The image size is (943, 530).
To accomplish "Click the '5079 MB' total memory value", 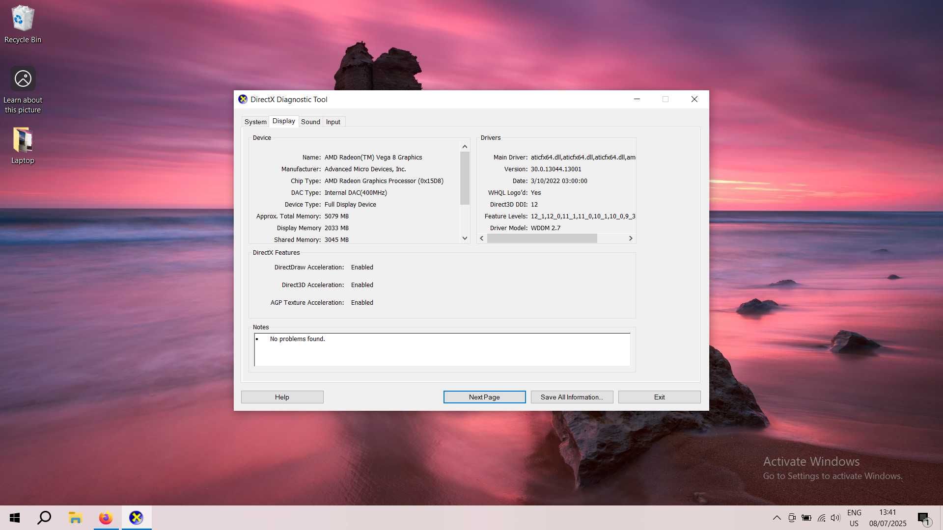I will point(336,216).
